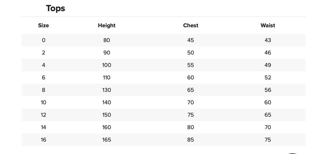
Task: Select the Height column header
Action: (x=107, y=25)
